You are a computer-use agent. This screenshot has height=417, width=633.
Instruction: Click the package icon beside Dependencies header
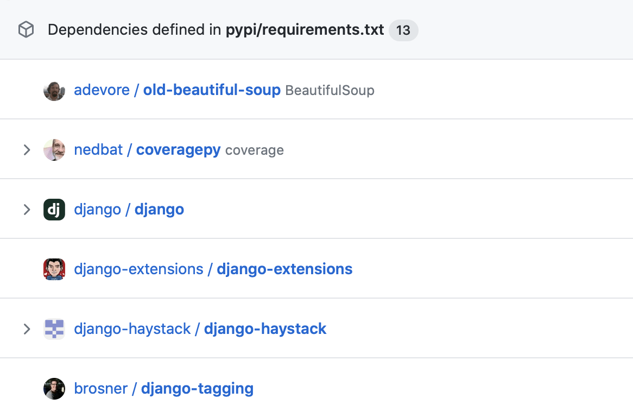point(26,30)
